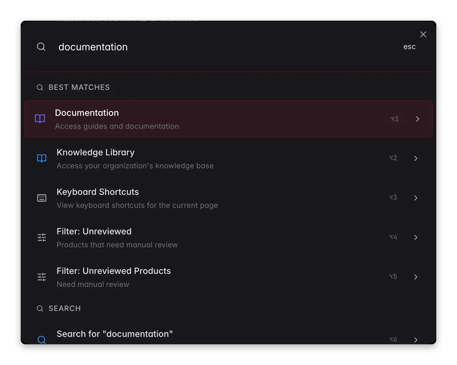Screen dimensions: 457x365
Task: Open the Keyboard Shortcuts entry
Action: point(228,198)
